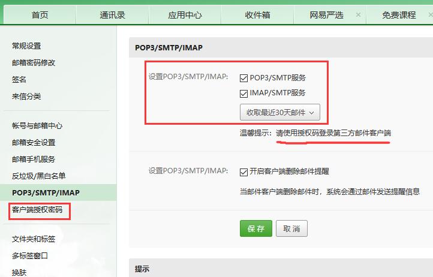Click the POP3/SMTP/IMAP section heading
Image resolution: width=433 pixels, height=277 pixels.
pos(169,47)
